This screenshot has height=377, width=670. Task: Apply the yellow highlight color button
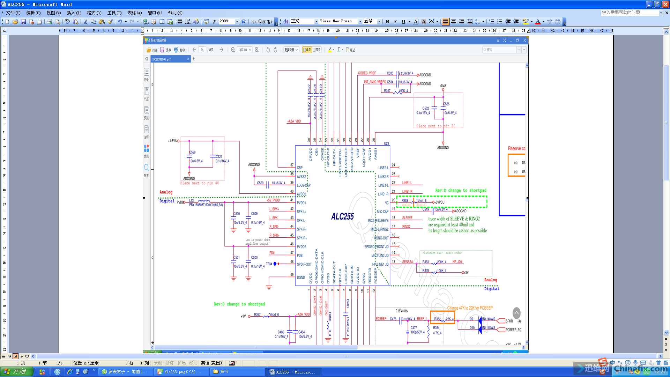tap(526, 22)
